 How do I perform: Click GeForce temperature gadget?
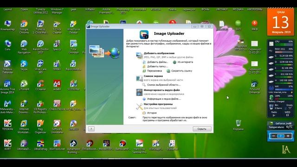(x=281, y=125)
